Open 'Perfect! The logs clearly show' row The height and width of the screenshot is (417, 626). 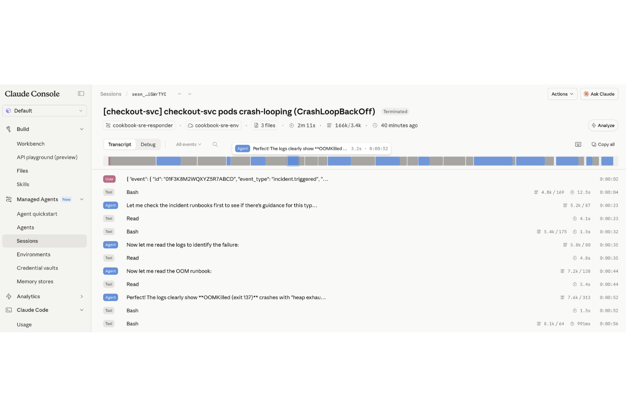[x=360, y=297]
